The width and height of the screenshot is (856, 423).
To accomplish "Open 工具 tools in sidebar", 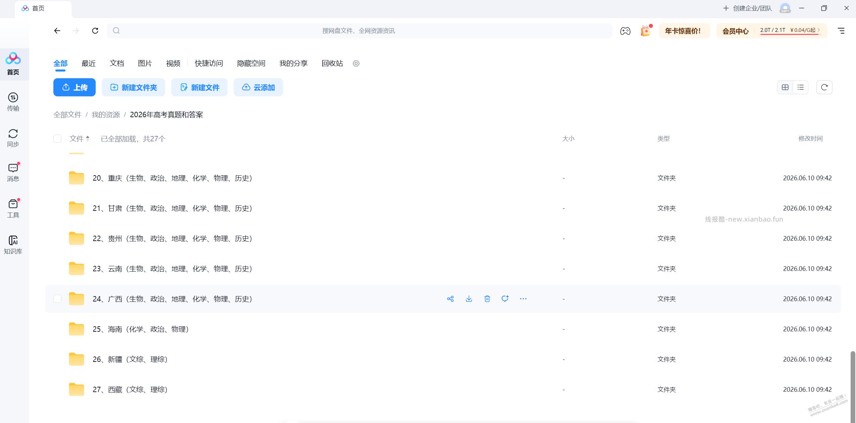I will coord(13,208).
